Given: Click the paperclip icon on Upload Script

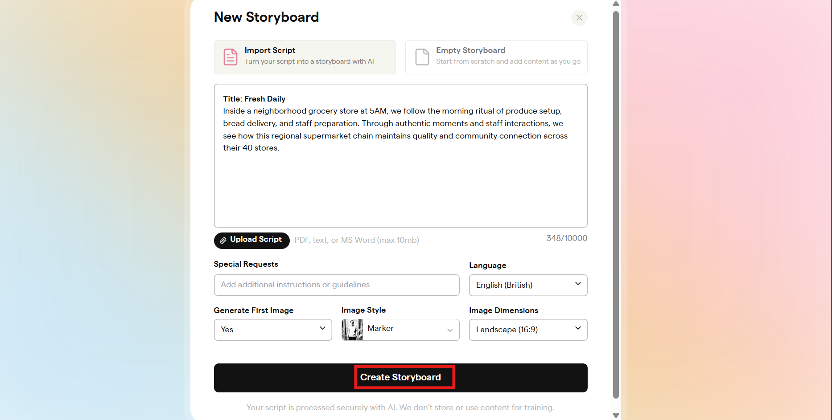Looking at the screenshot, I should pyautogui.click(x=224, y=240).
